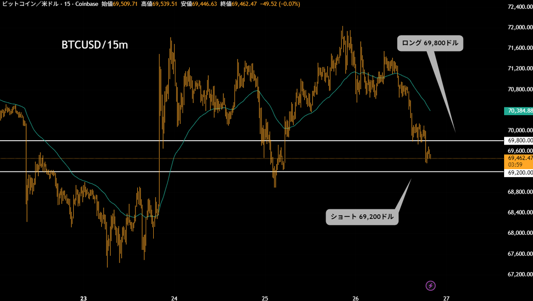533x301 pixels.
Task: Select the ショート 69,200ドル callout
Action: [x=362, y=217]
